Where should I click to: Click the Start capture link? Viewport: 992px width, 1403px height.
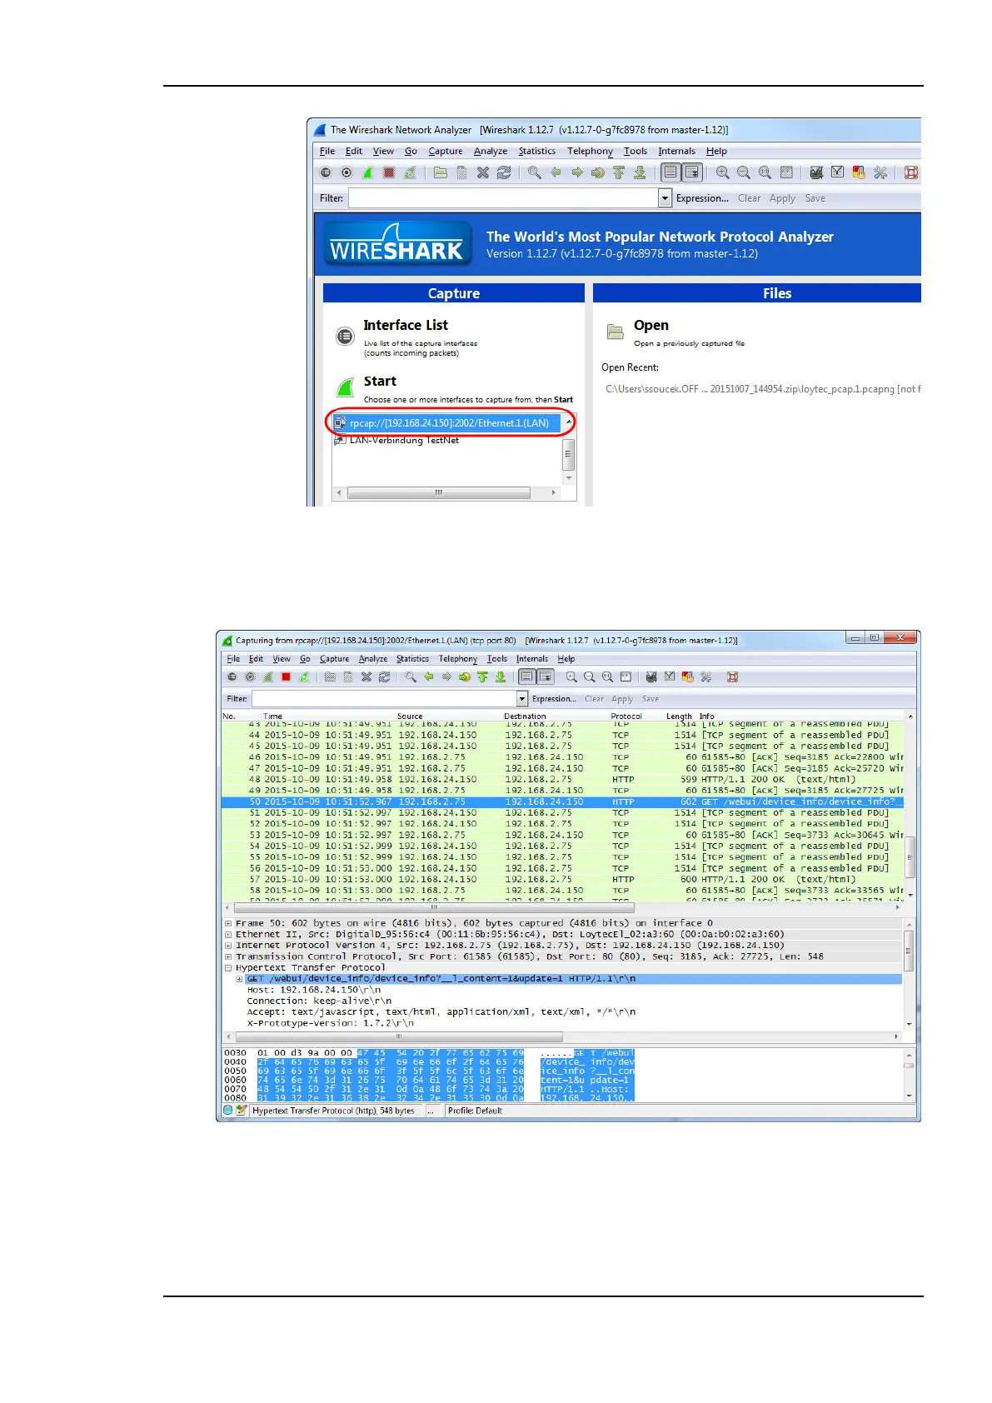click(x=380, y=381)
